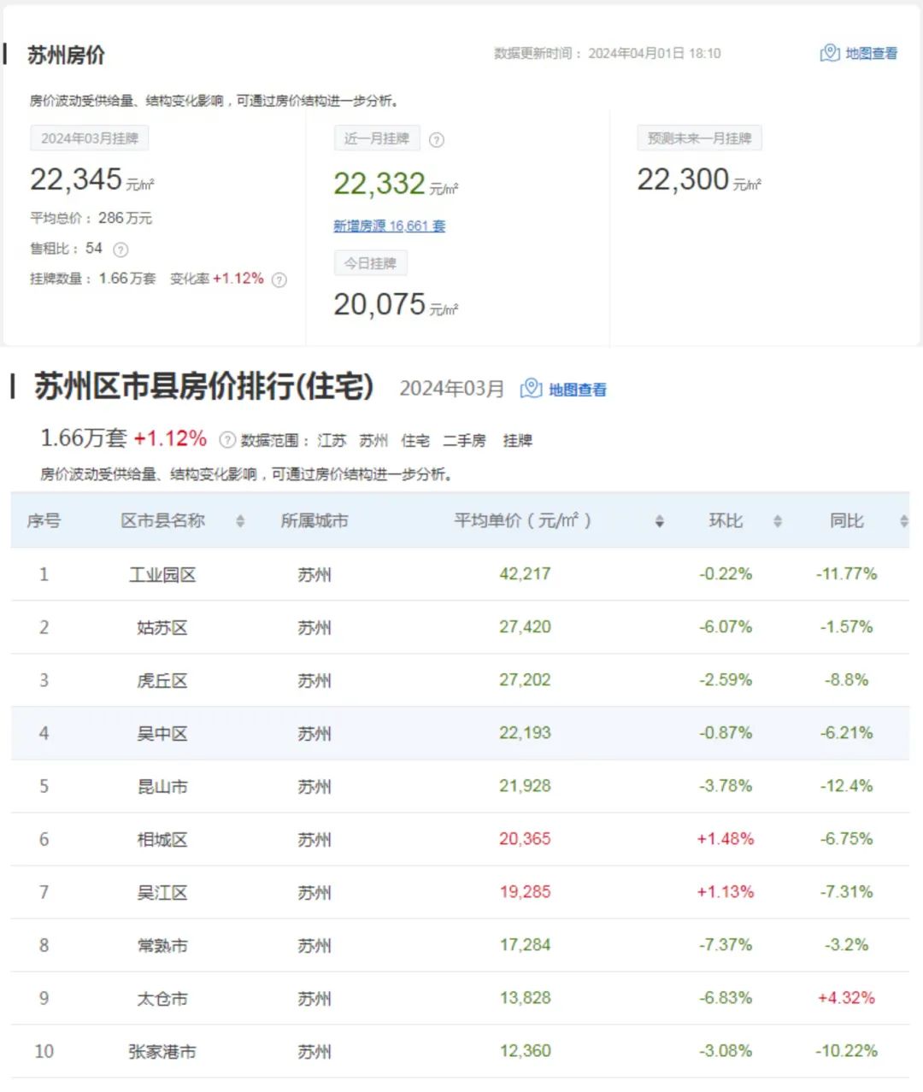
Task: Click the question icon beside 1.66万套 +1.12%
Action: coord(226,439)
